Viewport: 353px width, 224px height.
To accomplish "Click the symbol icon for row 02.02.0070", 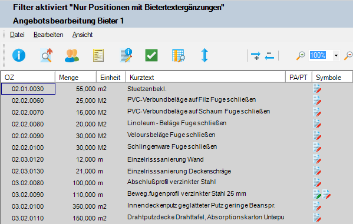I will point(317,112).
